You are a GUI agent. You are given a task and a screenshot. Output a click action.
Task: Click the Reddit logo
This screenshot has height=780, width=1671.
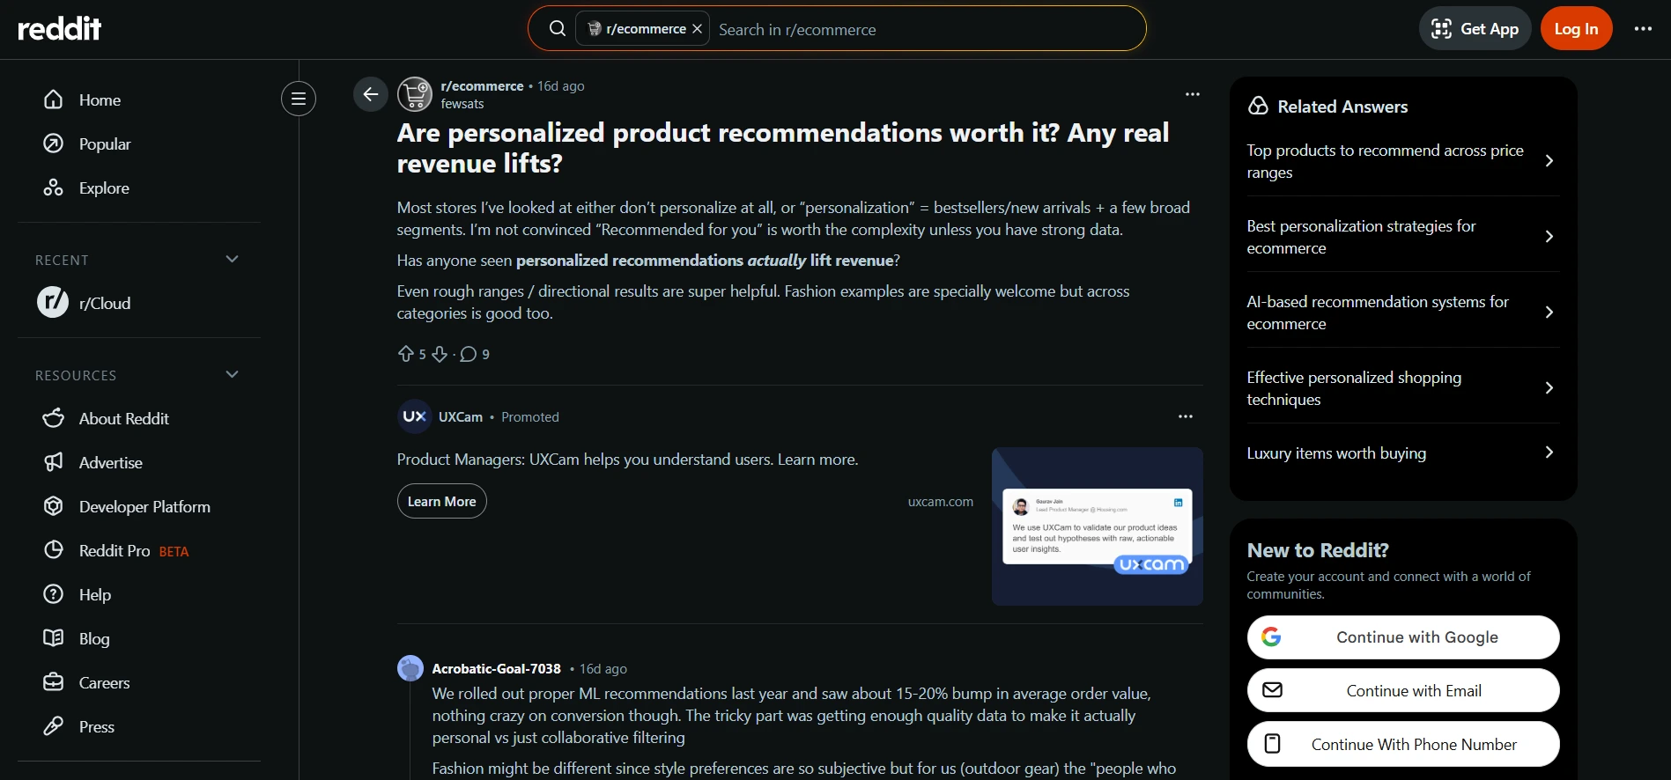coord(60,29)
